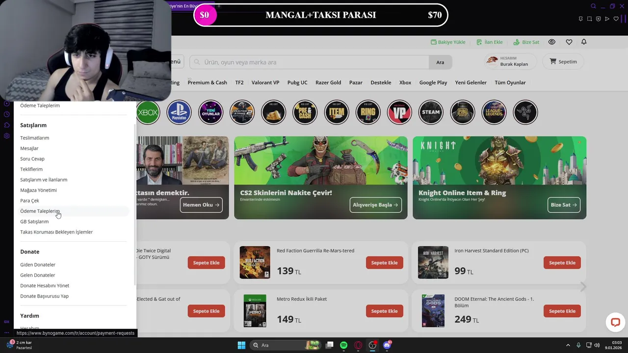Click the browser send flow arrow icon
The height and width of the screenshot is (353, 628).
pos(607,19)
